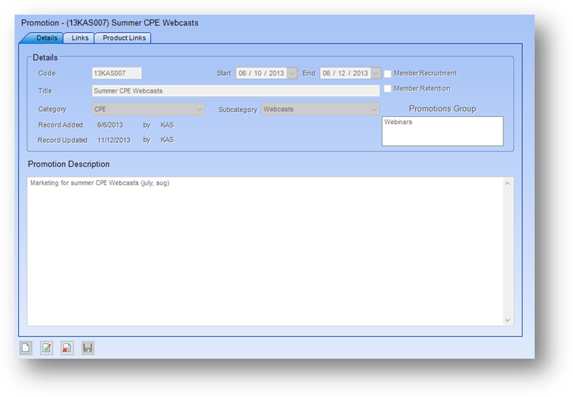Select Webinars in Promotions Group list
This screenshot has height=397, width=573.
tap(398, 122)
